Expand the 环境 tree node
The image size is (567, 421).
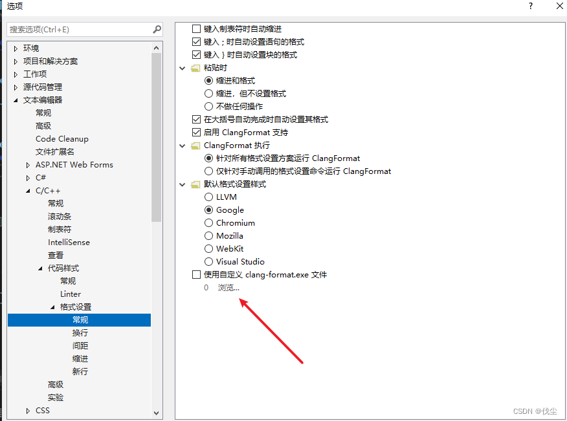pos(16,47)
